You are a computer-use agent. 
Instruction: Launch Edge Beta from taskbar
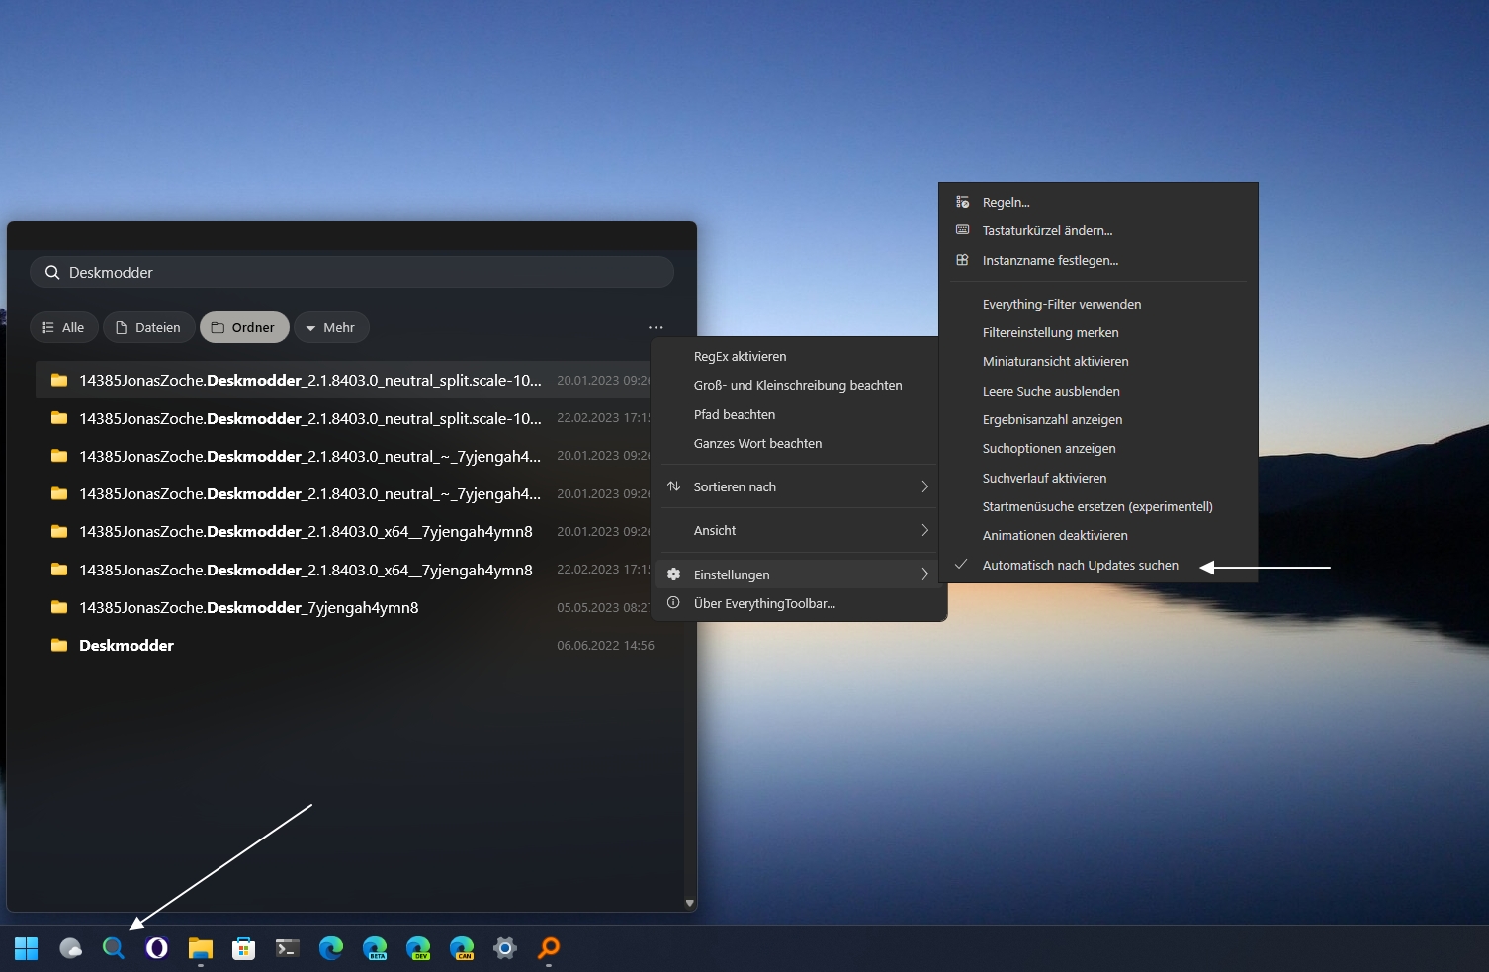(375, 948)
